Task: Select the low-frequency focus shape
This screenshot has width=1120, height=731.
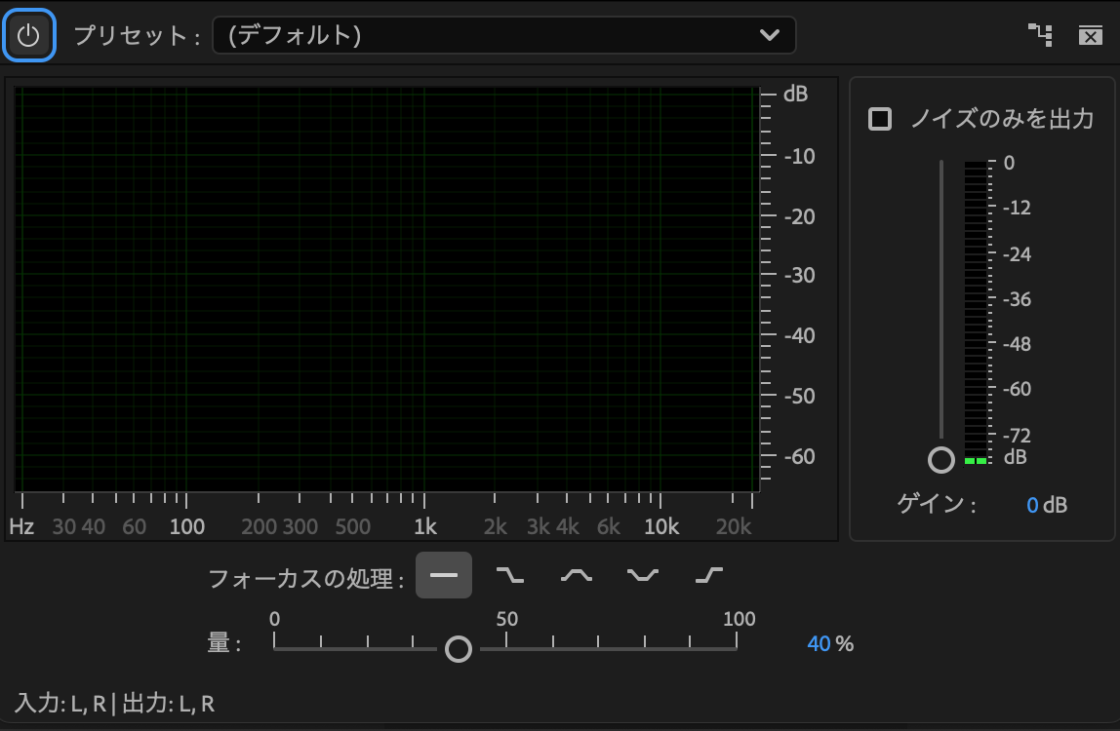Action: click(509, 575)
